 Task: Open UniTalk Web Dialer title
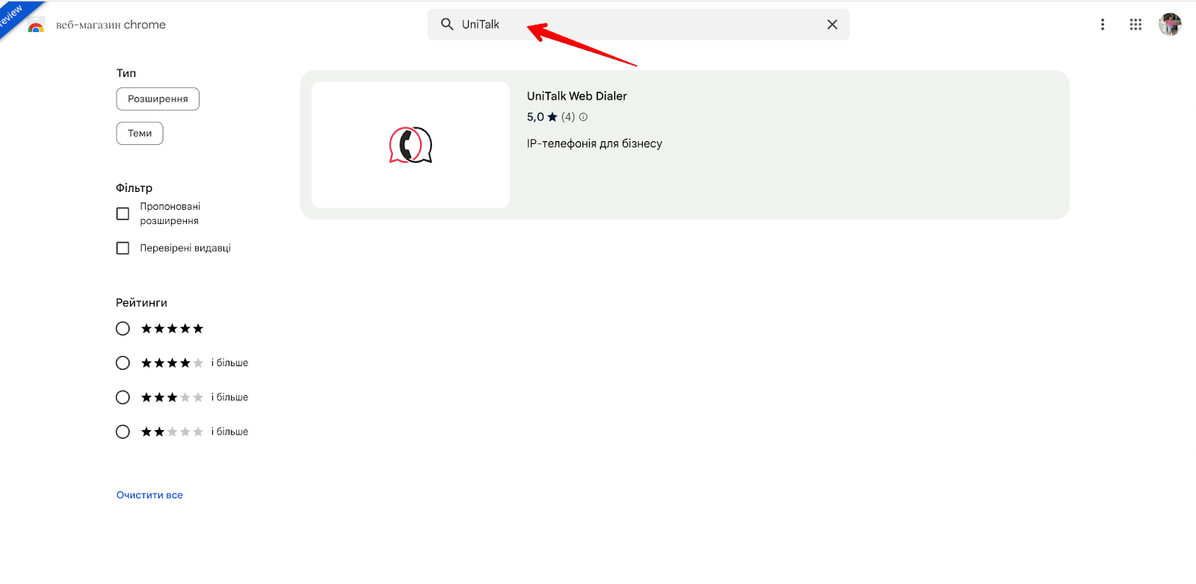(577, 96)
